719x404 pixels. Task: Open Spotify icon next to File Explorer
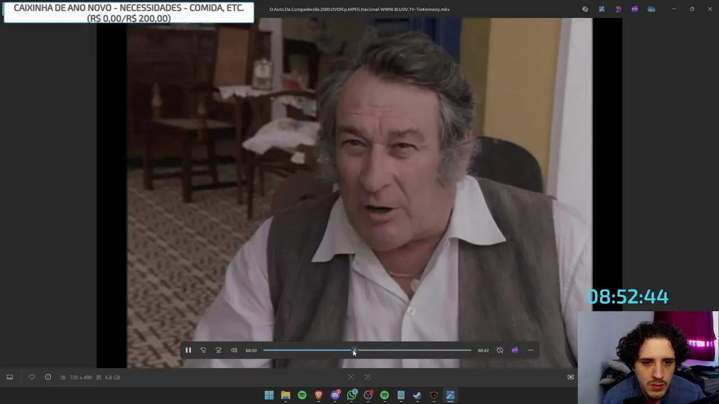302,395
